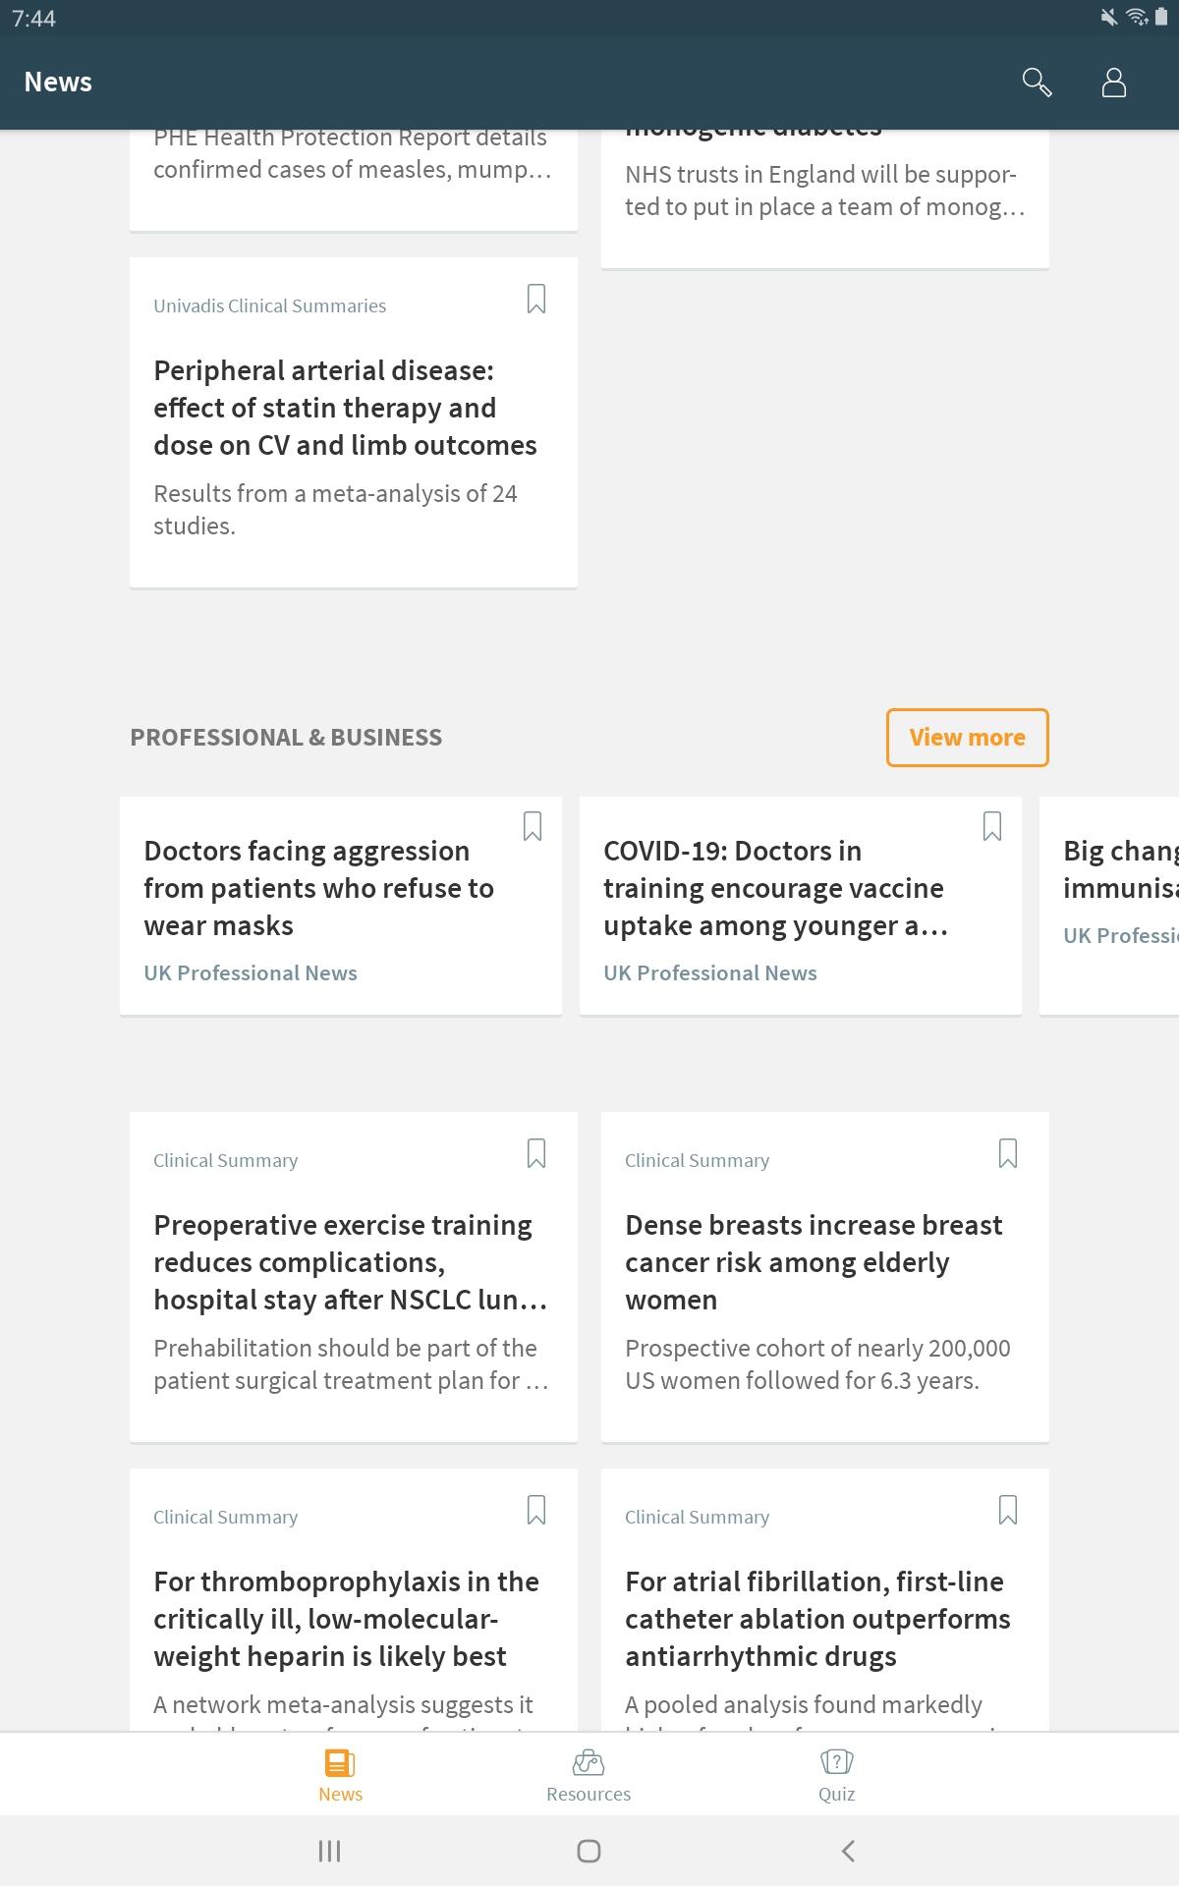
Task: Bookmark the Doctors facing aggression article
Action: [x=533, y=826]
